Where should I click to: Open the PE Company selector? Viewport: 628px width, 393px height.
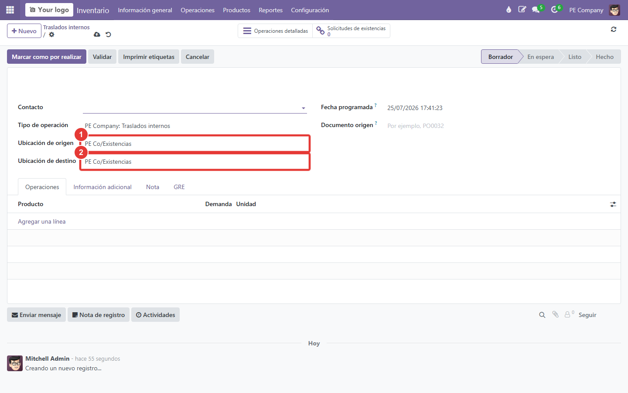point(586,10)
